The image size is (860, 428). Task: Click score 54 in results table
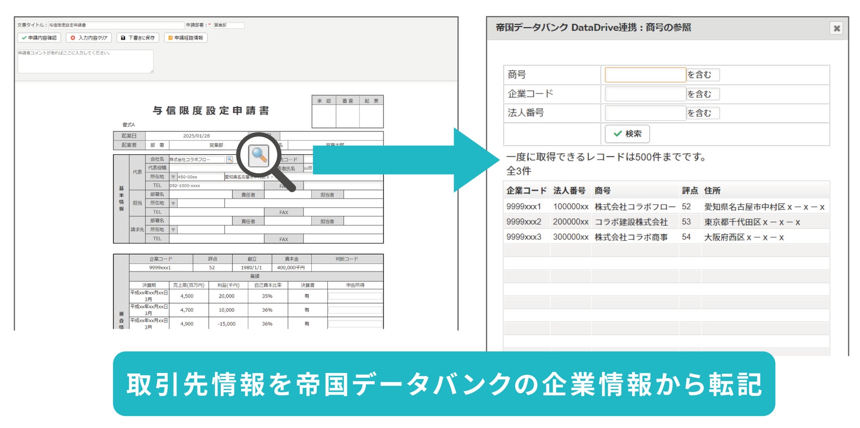coord(686,237)
